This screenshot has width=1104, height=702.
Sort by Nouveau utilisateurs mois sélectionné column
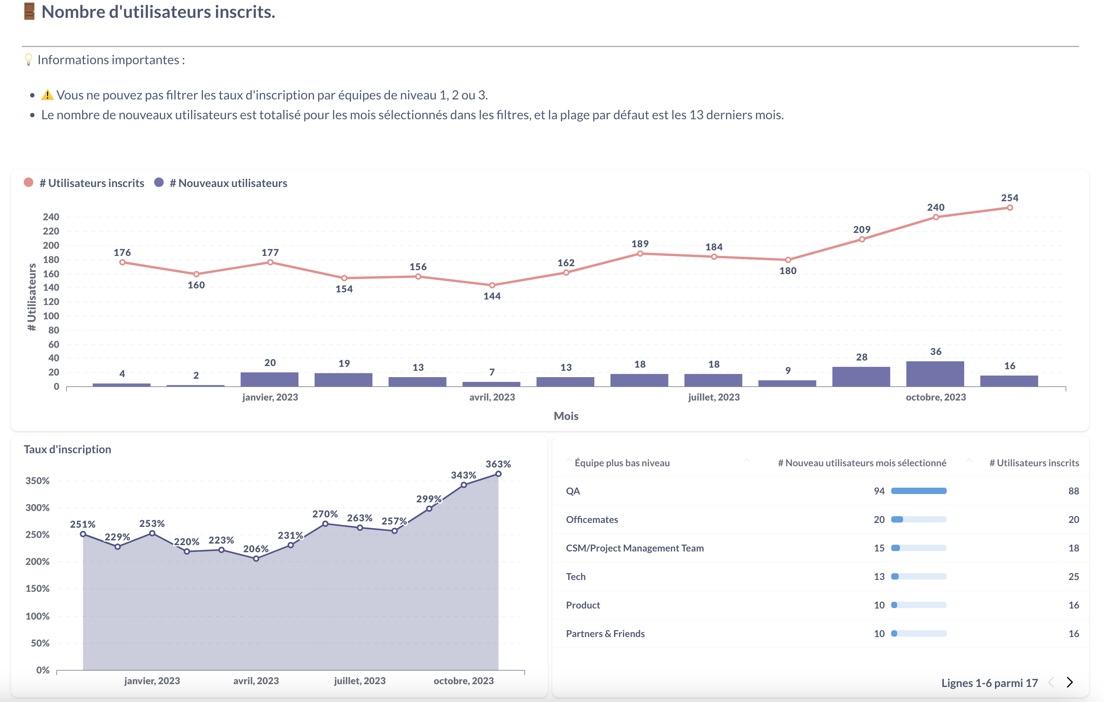pyautogui.click(x=861, y=463)
